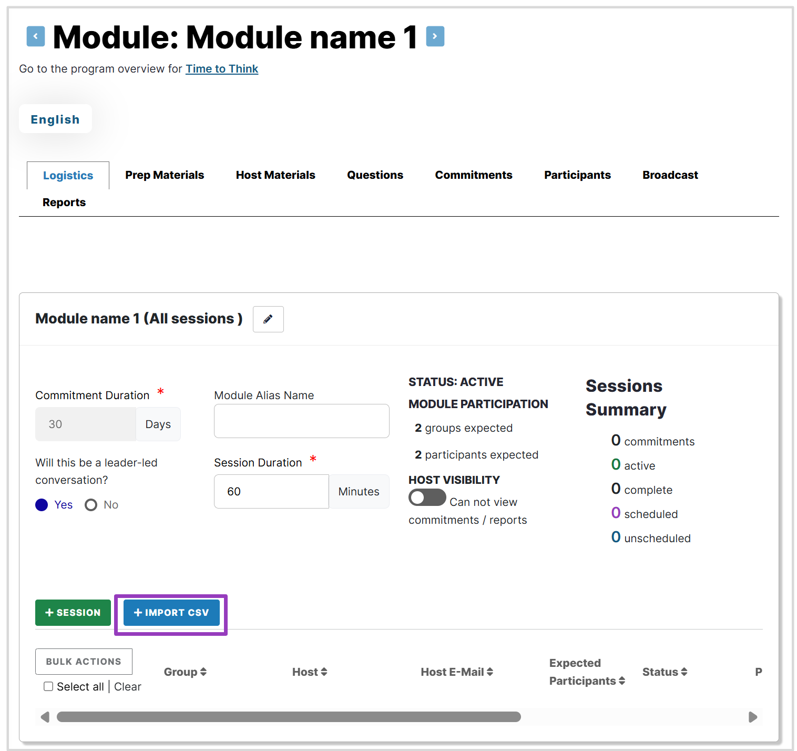Viewport: 797px width, 751px height.
Task: Focus the Module Alias Name field
Action: point(302,421)
